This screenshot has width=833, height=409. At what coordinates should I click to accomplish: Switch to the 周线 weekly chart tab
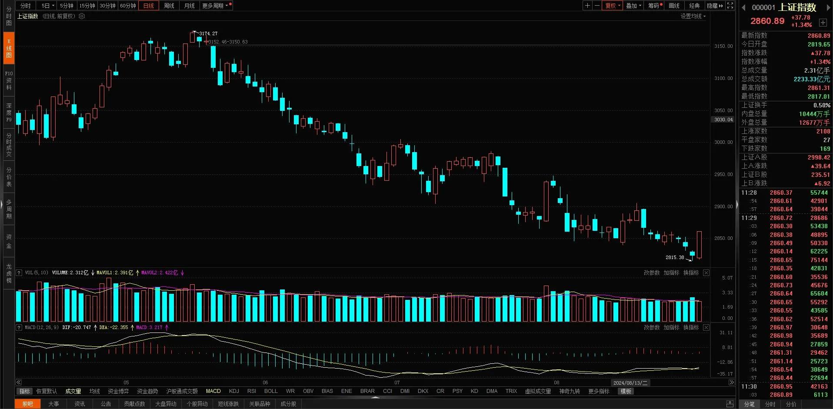click(x=169, y=6)
